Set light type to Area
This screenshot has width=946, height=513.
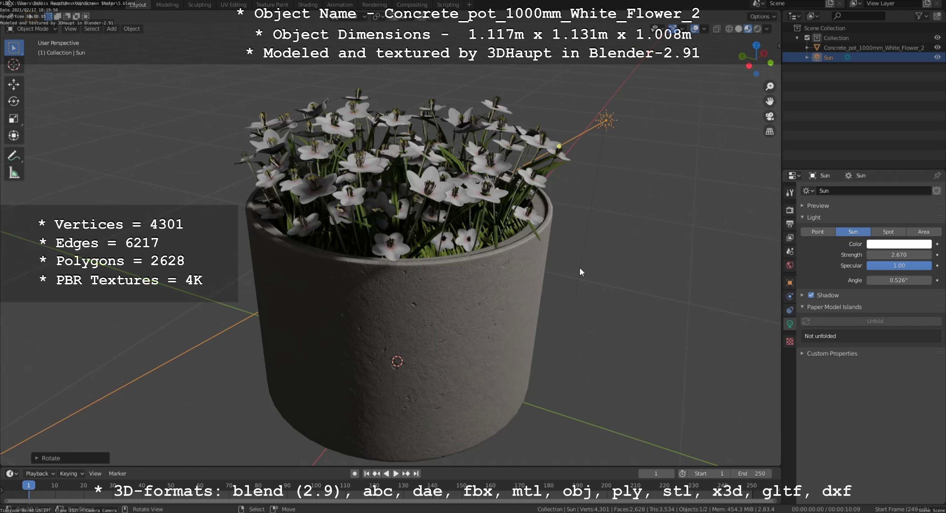(x=923, y=232)
